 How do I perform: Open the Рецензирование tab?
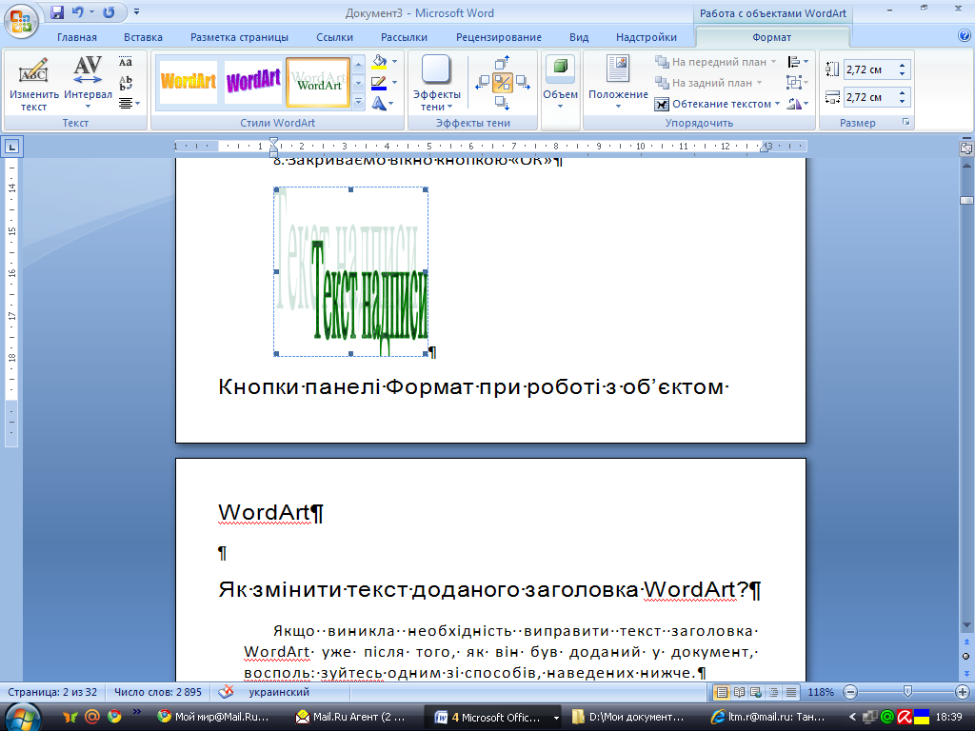click(x=499, y=37)
